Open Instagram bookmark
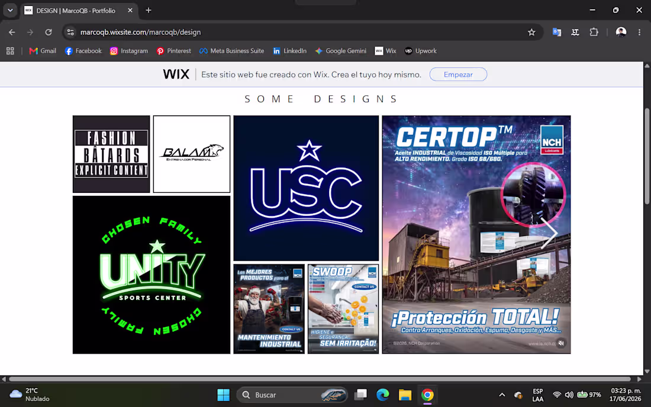This screenshot has width=651, height=407. (x=128, y=51)
